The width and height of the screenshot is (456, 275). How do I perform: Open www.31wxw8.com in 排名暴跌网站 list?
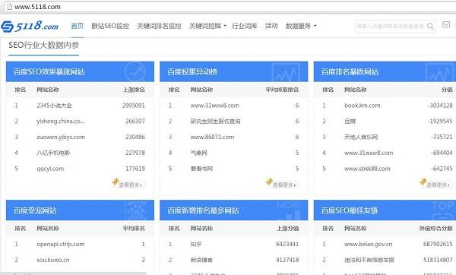pos(369,153)
